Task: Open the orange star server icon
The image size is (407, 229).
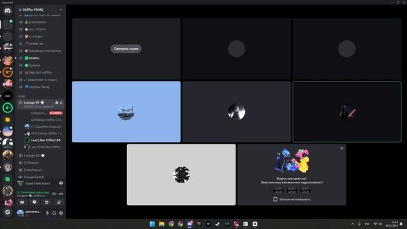Action: click(8, 72)
